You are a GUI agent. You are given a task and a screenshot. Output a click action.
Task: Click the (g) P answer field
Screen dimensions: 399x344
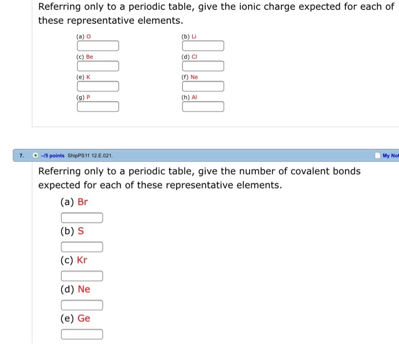[98, 107]
